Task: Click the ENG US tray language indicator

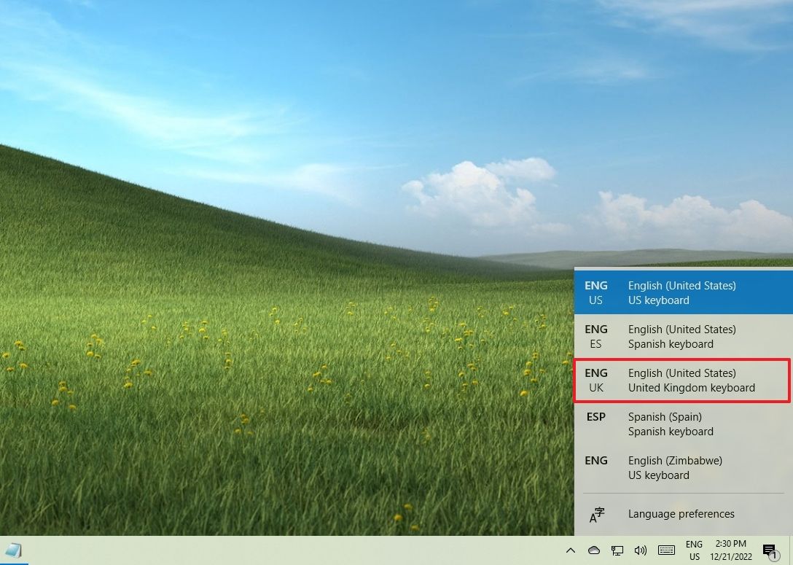Action: [692, 549]
